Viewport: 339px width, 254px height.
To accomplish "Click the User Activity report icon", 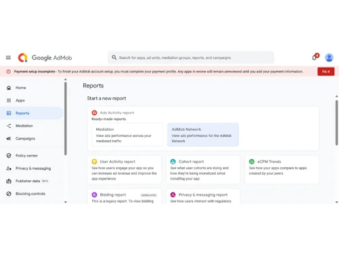I will pyautogui.click(x=94, y=161).
